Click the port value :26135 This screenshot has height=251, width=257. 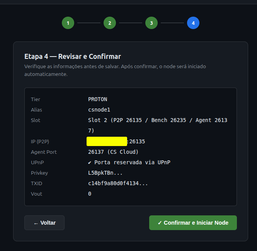pyautogui.click(x=136, y=141)
